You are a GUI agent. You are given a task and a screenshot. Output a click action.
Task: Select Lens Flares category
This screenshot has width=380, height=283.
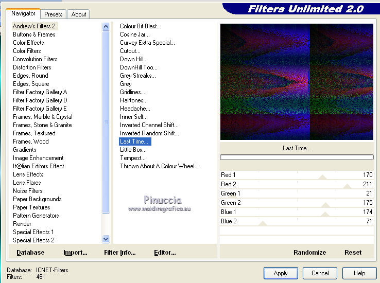pos(27,183)
